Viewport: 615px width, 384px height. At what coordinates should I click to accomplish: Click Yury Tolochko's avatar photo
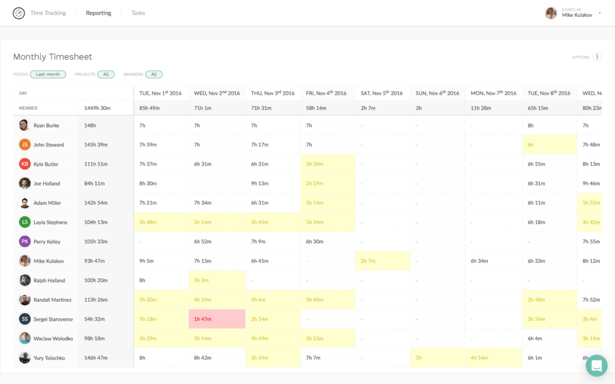[24, 358]
